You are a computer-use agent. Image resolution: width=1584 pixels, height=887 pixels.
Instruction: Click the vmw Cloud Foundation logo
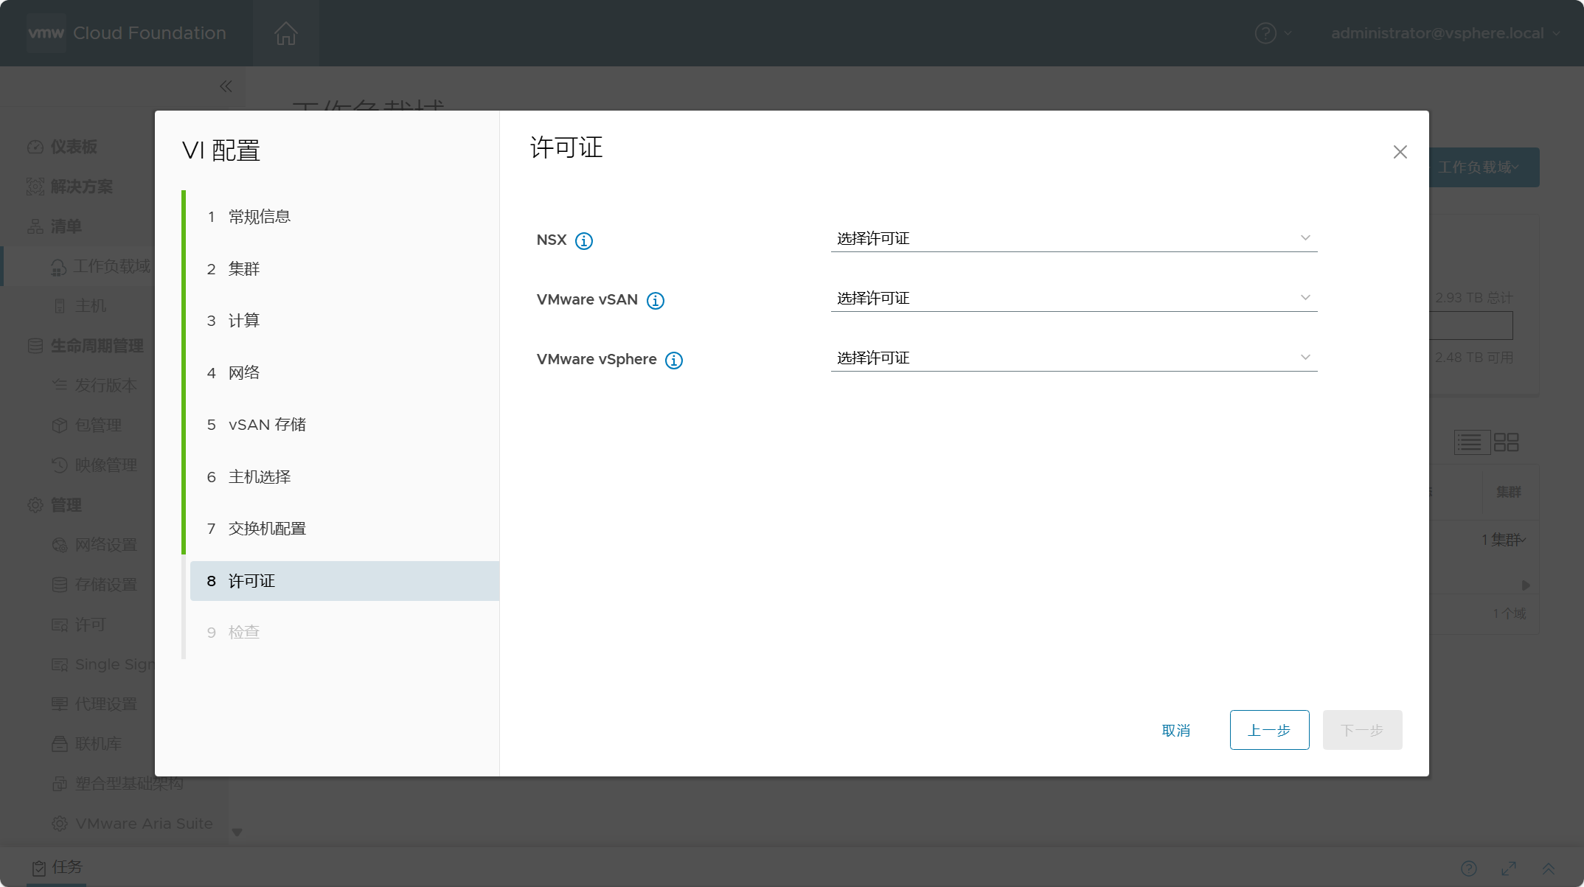127,33
